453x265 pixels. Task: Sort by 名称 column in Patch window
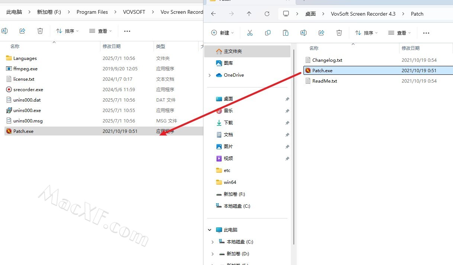pyautogui.click(x=314, y=48)
